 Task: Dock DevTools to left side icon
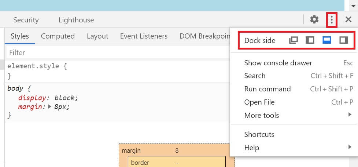(310, 40)
